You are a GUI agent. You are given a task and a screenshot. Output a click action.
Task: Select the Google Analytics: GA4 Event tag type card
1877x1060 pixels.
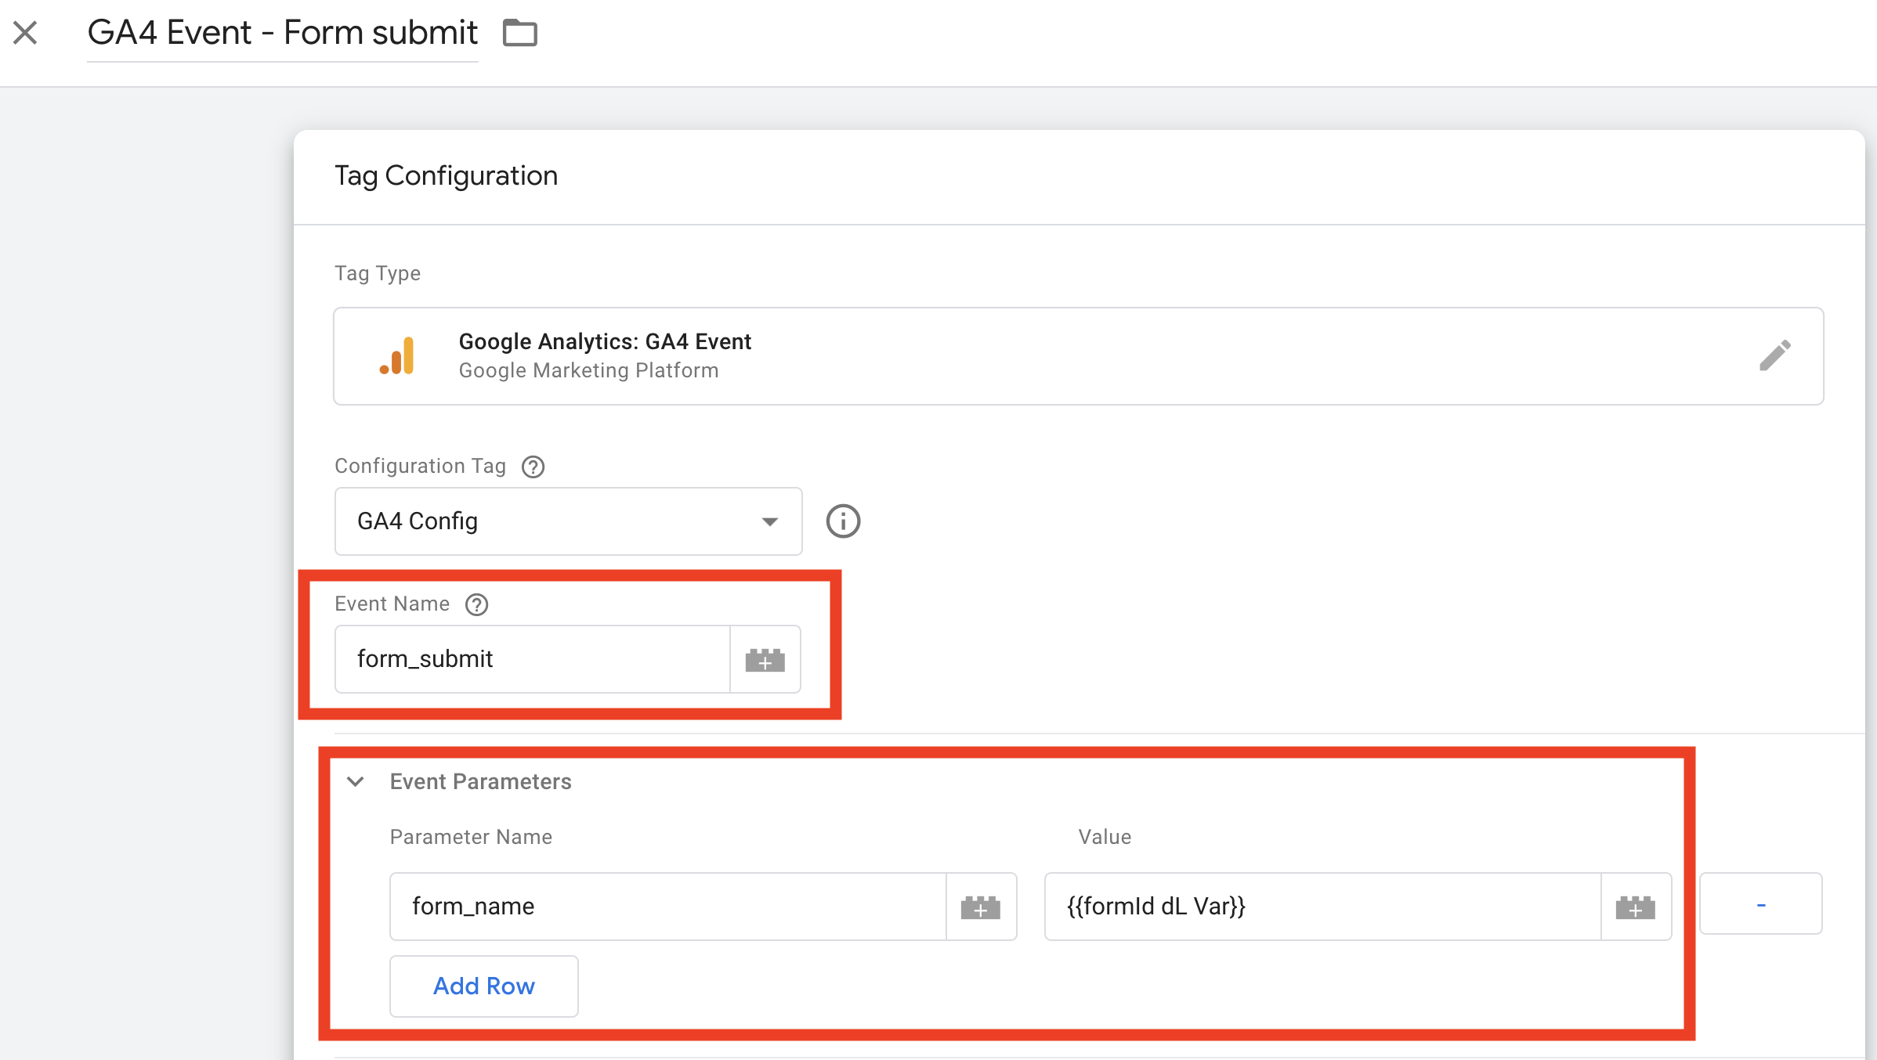pos(1078,355)
